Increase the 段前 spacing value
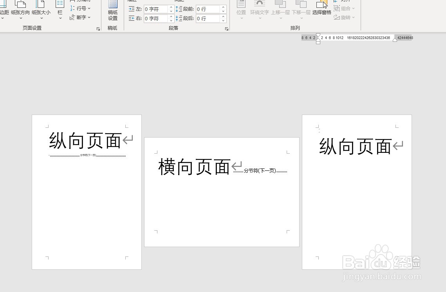The image size is (446, 292). 224,7
